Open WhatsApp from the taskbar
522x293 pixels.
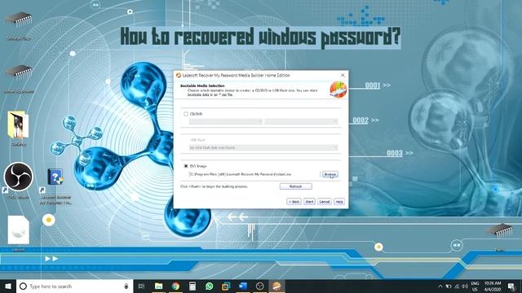pos(209,286)
